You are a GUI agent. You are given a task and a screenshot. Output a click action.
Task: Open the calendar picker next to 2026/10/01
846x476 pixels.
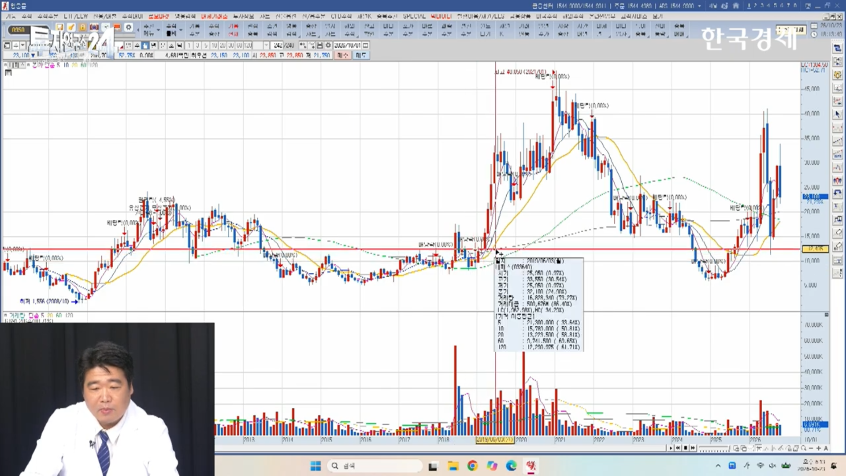pos(365,45)
